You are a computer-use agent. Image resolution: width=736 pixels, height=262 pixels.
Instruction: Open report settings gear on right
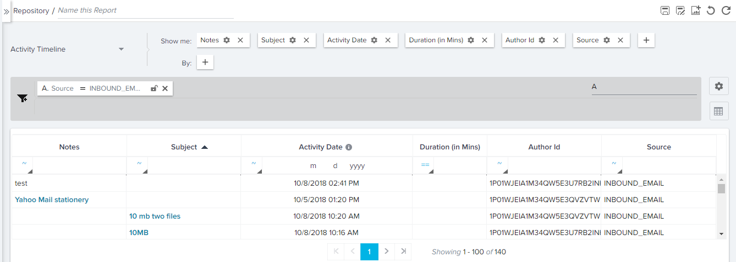coord(718,86)
